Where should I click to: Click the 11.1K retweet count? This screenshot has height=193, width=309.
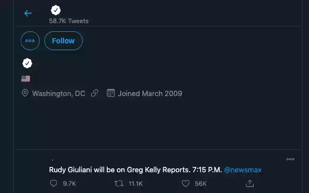pyautogui.click(x=135, y=183)
